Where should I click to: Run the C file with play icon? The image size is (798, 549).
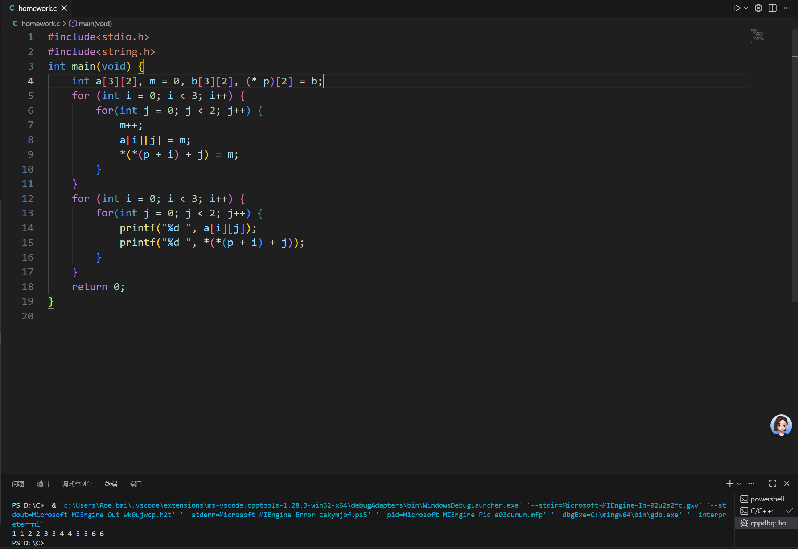click(x=737, y=8)
